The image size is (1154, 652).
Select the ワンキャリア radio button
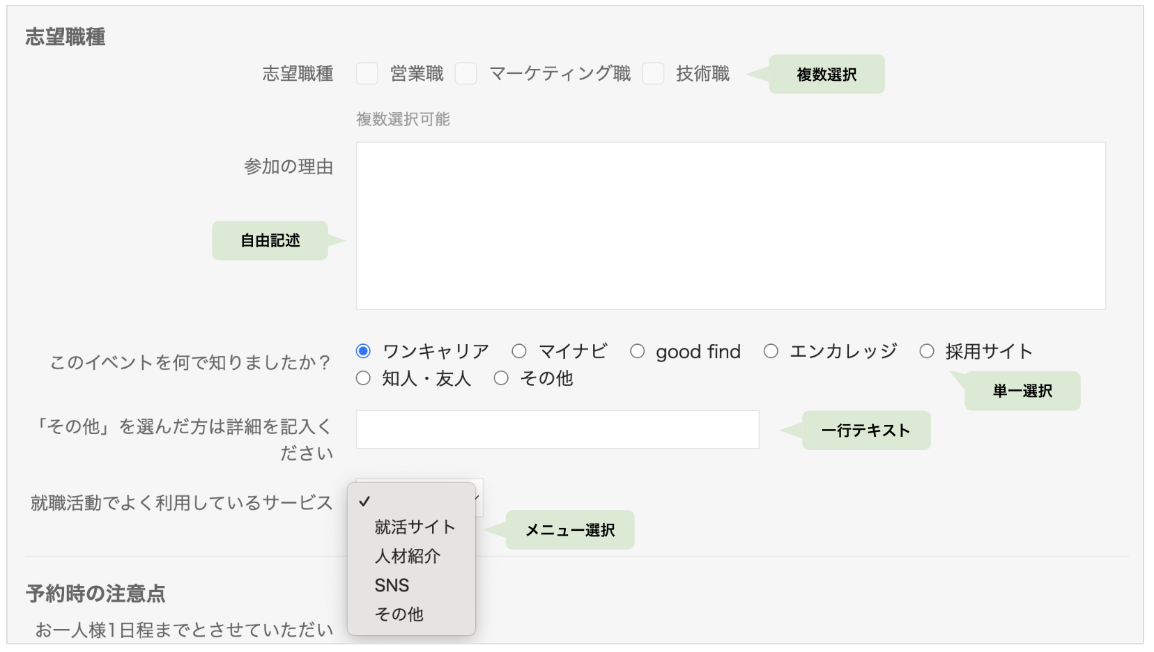363,351
